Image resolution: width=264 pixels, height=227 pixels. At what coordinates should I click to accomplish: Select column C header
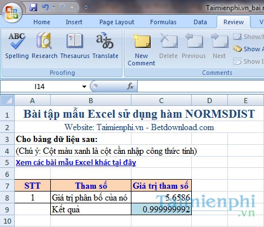click(161, 100)
